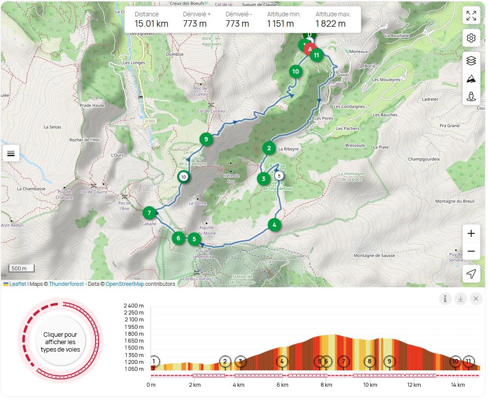Click white point-of-interest marker 5 on map
The image size is (488, 402).
(x=279, y=176)
